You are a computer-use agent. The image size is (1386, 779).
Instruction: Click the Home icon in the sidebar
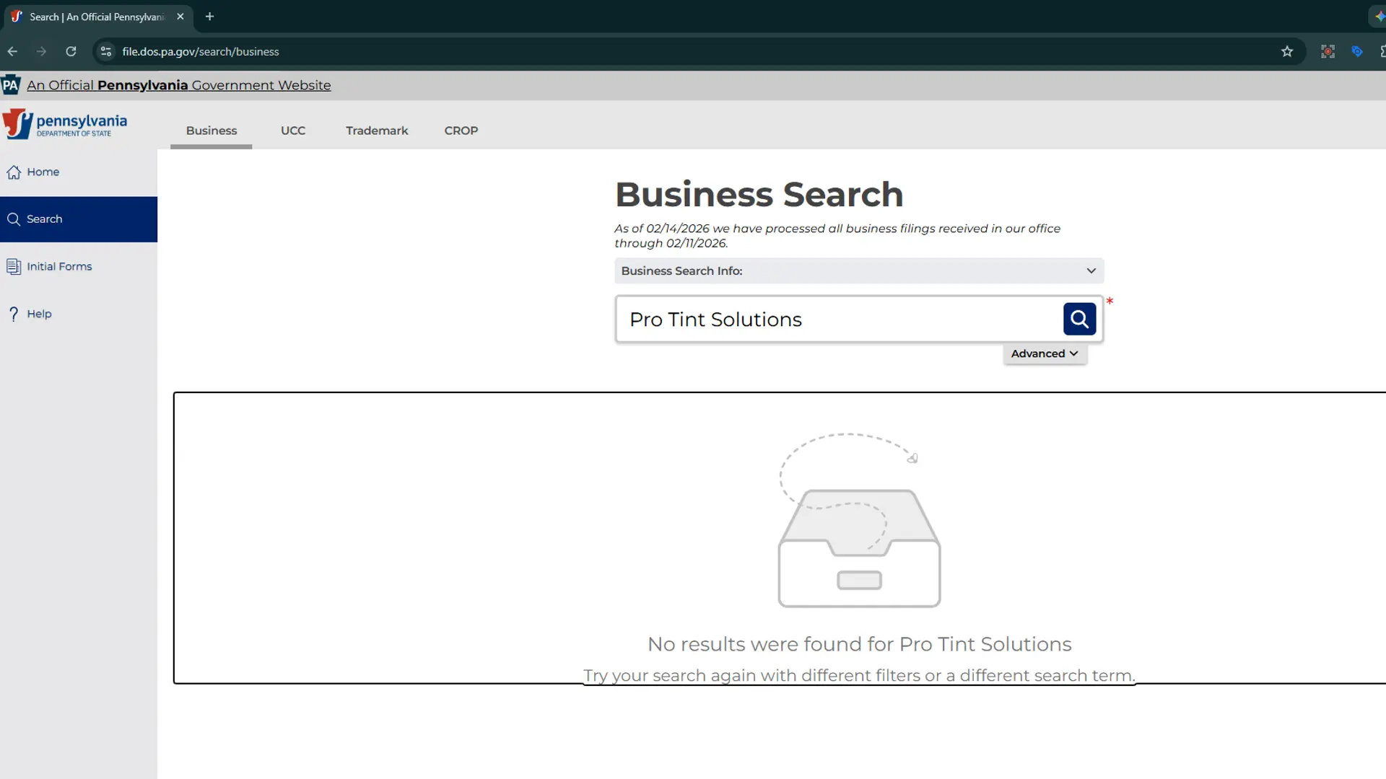click(14, 172)
